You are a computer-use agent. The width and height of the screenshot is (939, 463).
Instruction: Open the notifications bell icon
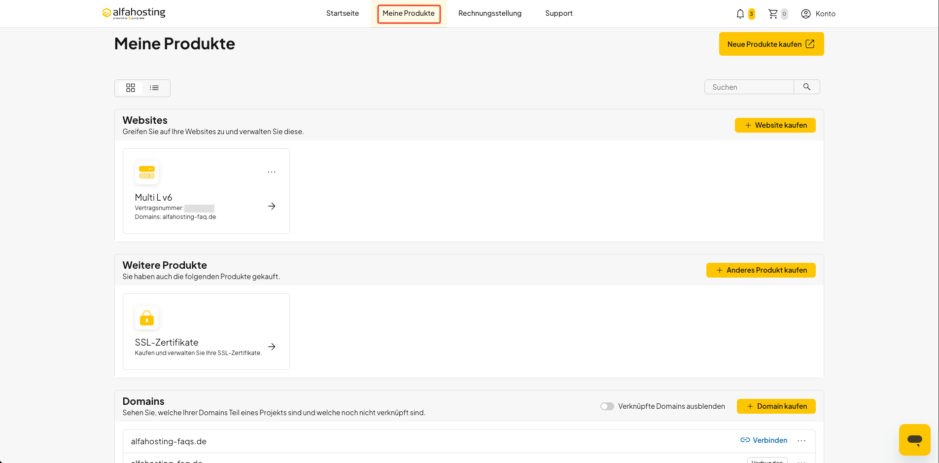(740, 14)
